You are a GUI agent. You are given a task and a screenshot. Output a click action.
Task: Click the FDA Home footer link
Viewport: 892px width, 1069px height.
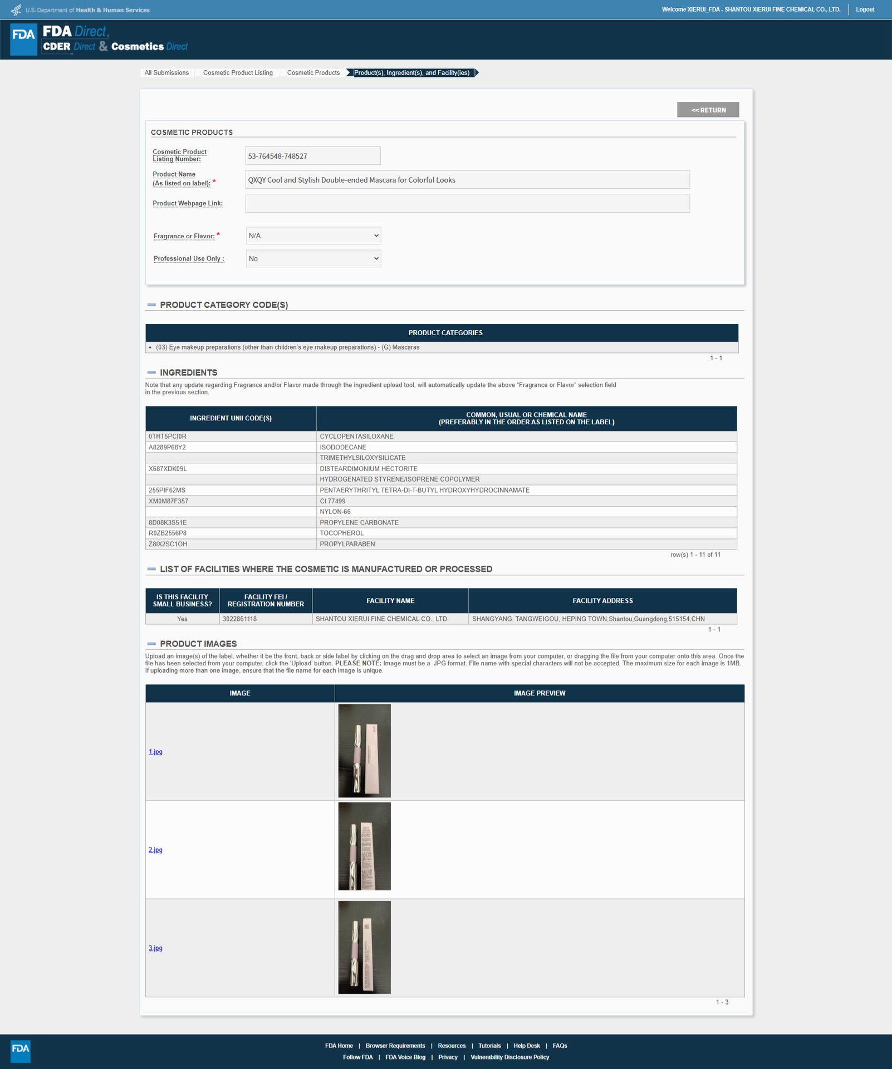[339, 1046]
